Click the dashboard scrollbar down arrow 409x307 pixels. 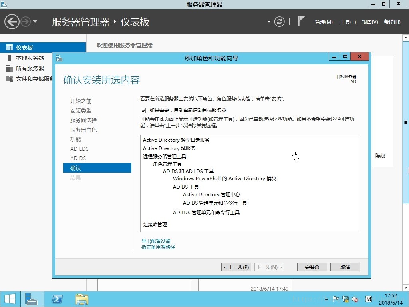point(406,288)
